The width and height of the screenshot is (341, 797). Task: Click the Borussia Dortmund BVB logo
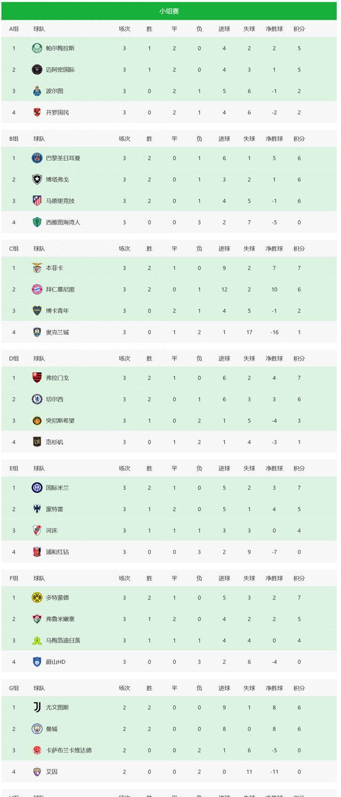pos(37,598)
